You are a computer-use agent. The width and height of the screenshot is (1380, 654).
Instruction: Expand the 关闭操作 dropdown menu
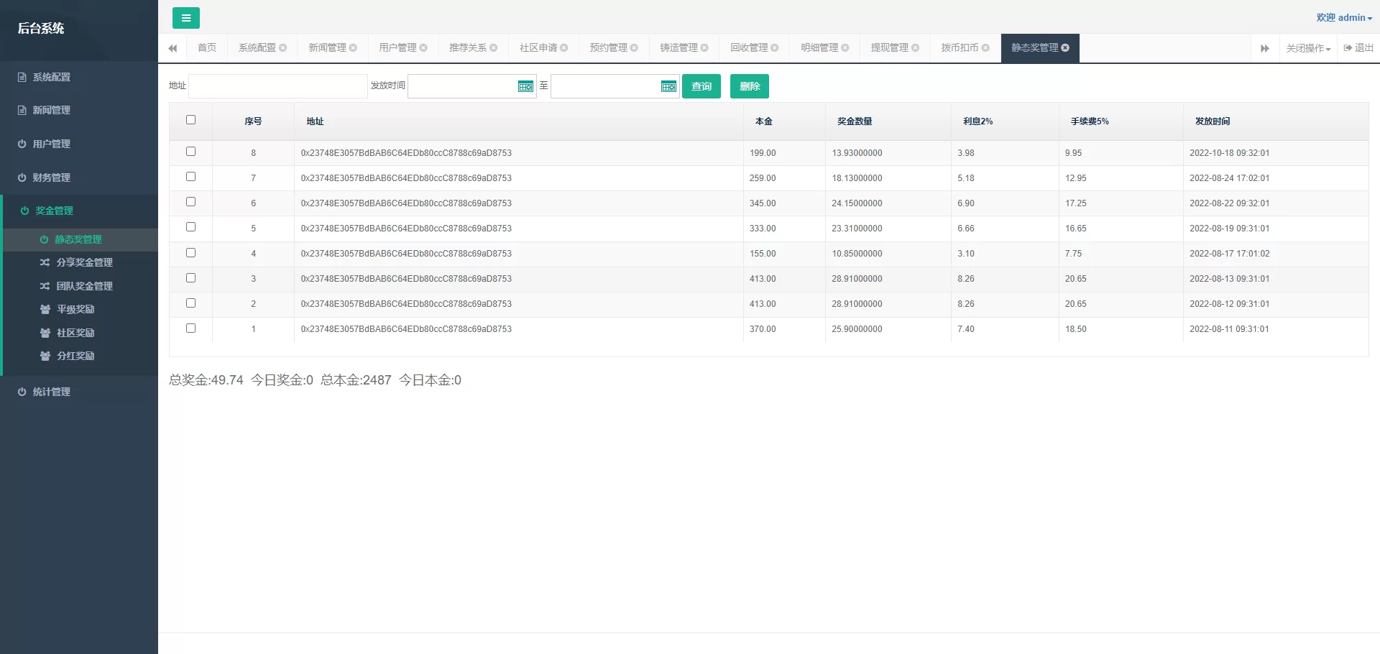coord(1308,48)
